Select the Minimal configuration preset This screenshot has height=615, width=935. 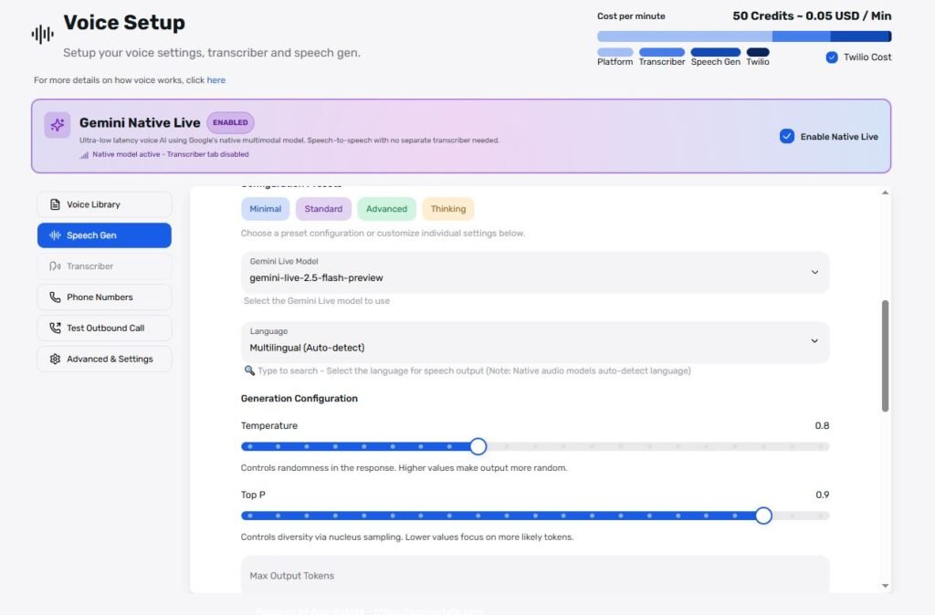click(x=266, y=209)
